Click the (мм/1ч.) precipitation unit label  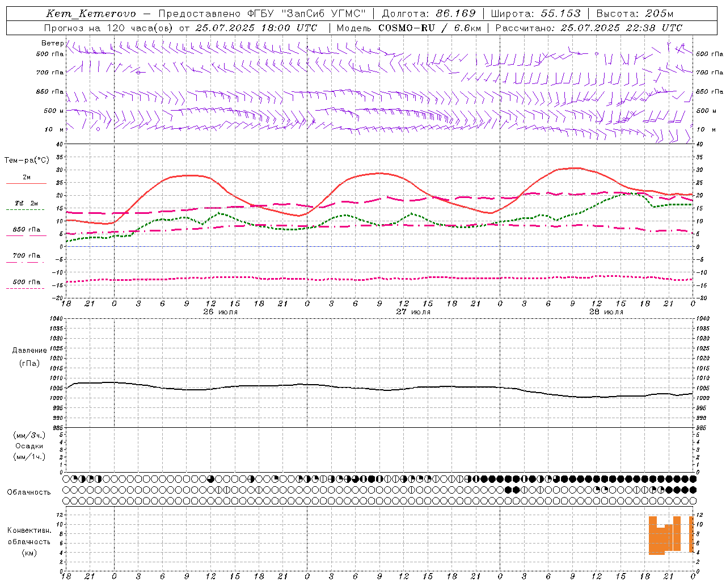pyautogui.click(x=29, y=457)
